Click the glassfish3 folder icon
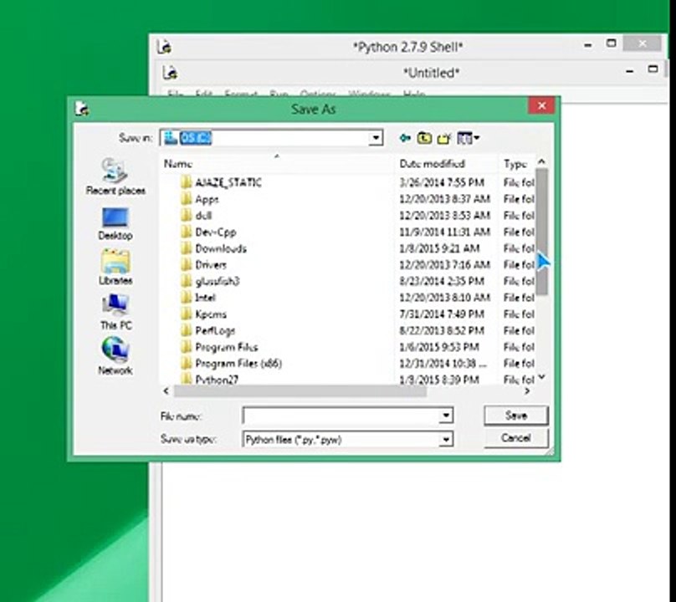 click(x=186, y=281)
